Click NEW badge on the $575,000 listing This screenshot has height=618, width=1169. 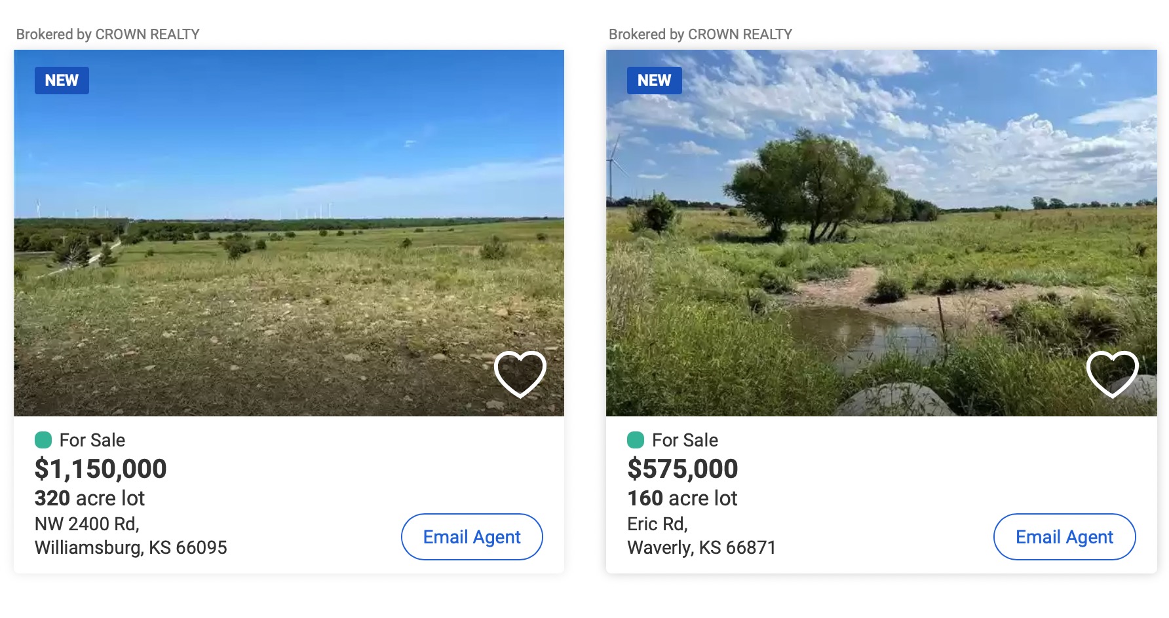[x=654, y=81]
